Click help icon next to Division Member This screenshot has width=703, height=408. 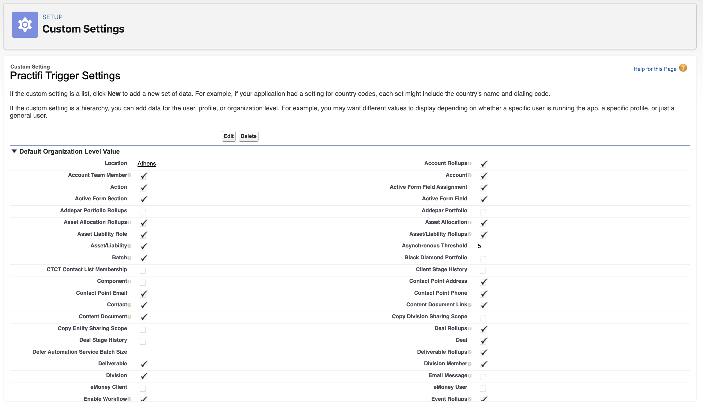[470, 364]
